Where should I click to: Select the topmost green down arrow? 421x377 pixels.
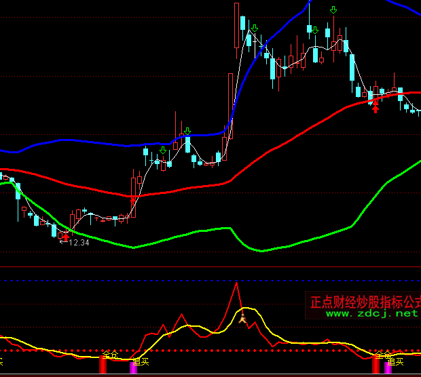[x=333, y=9]
